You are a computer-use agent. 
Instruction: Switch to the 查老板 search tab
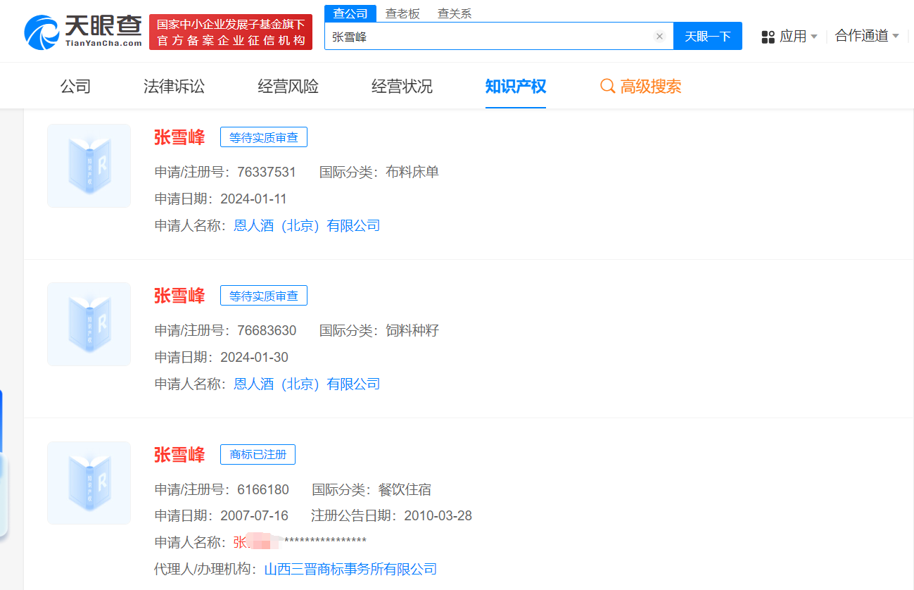pyautogui.click(x=402, y=13)
